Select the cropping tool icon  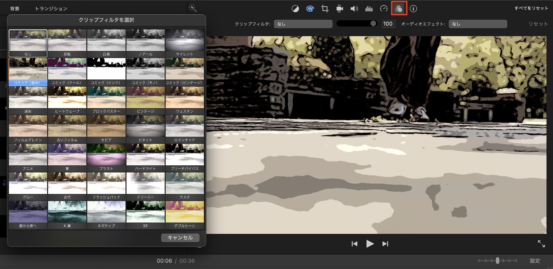(325, 9)
